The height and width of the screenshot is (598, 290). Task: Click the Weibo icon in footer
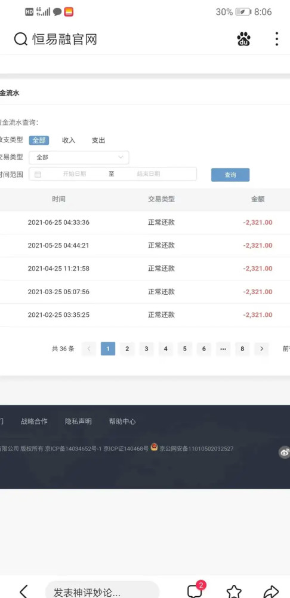pos(284,452)
